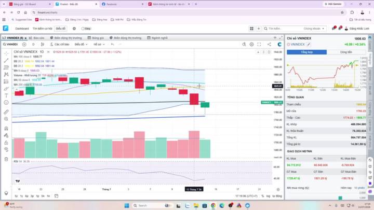Viewport: 374px width, 210px height.
Task: Activate the zoom-in tool in left toolbar
Action: 6,119
